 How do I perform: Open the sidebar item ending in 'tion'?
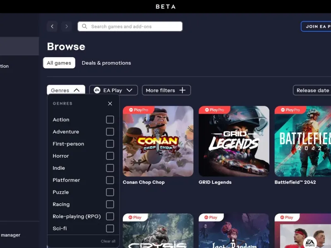coord(5,66)
